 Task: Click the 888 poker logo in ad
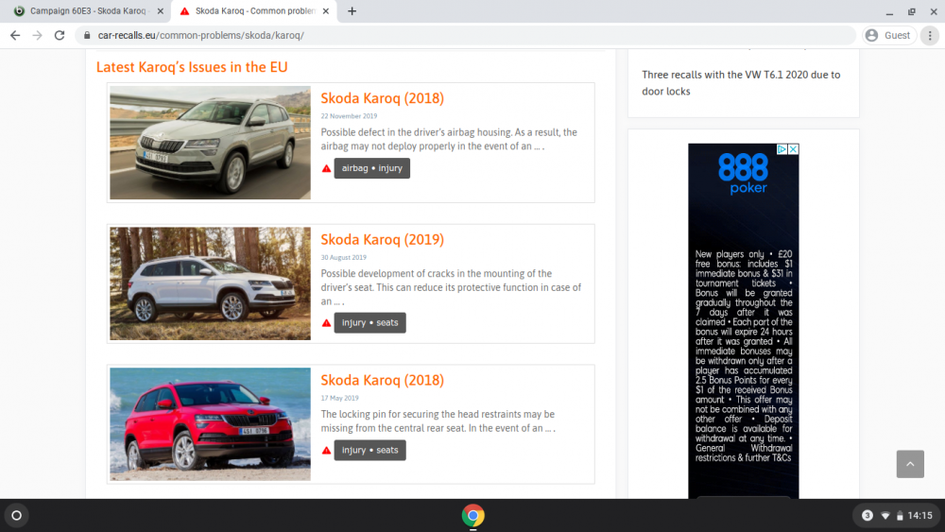point(743,174)
